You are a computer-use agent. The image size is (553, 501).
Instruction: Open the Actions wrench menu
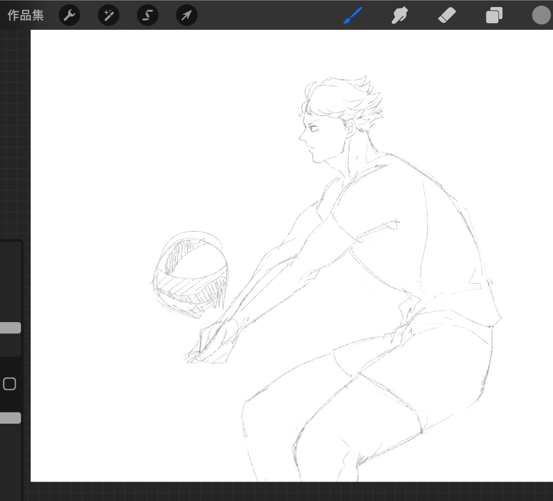(70, 15)
